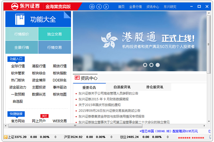Click the 全景行情 tile
The height and width of the screenshot is (142, 214).
coord(21,47)
